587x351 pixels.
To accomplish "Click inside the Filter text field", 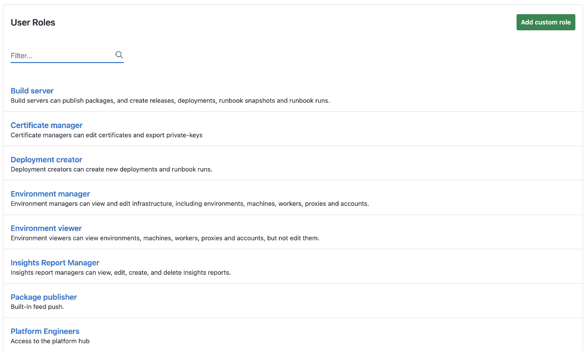I will pyautogui.click(x=59, y=55).
